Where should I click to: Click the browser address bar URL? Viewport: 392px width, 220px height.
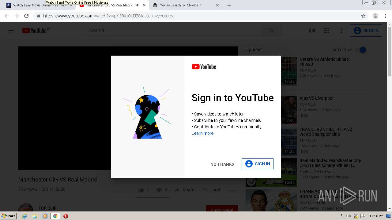(109, 16)
